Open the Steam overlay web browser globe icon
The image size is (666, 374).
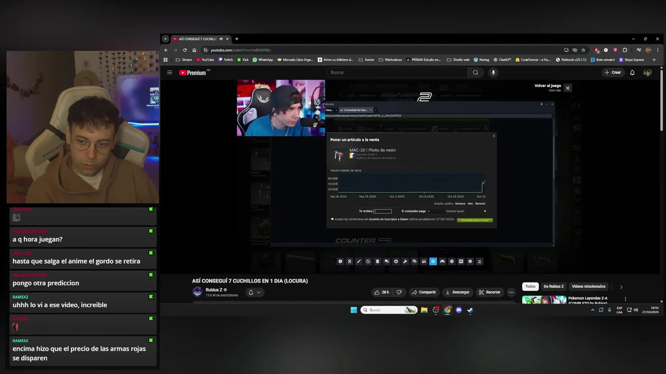452,261
